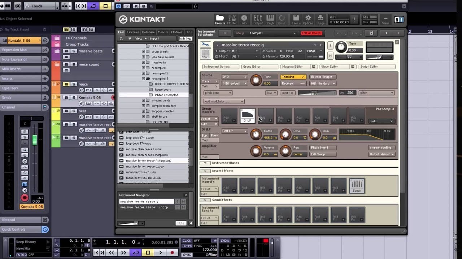The width and height of the screenshot is (462, 259).
Task: Open the Files tab in Kontakt browser
Action: pyautogui.click(x=121, y=32)
